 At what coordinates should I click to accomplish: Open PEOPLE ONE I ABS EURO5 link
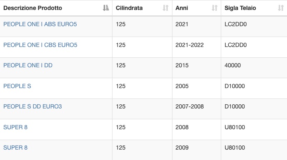[x=40, y=24]
